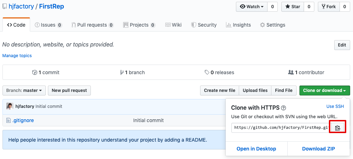Open the Issues tab
This screenshot has height=159, width=353.
[x=48, y=25]
